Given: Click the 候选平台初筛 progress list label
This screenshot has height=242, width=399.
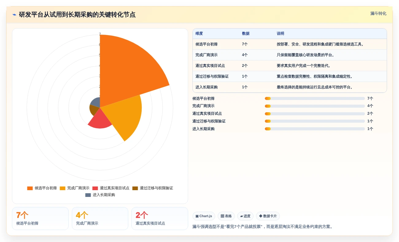Looking at the screenshot, I should click(203, 98).
